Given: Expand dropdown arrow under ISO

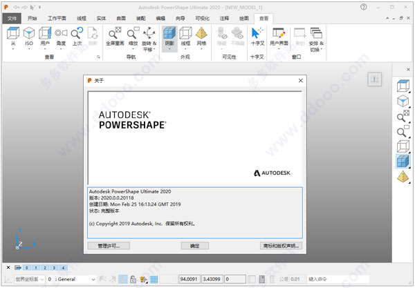Looking at the screenshot, I should pyautogui.click(x=29, y=49).
